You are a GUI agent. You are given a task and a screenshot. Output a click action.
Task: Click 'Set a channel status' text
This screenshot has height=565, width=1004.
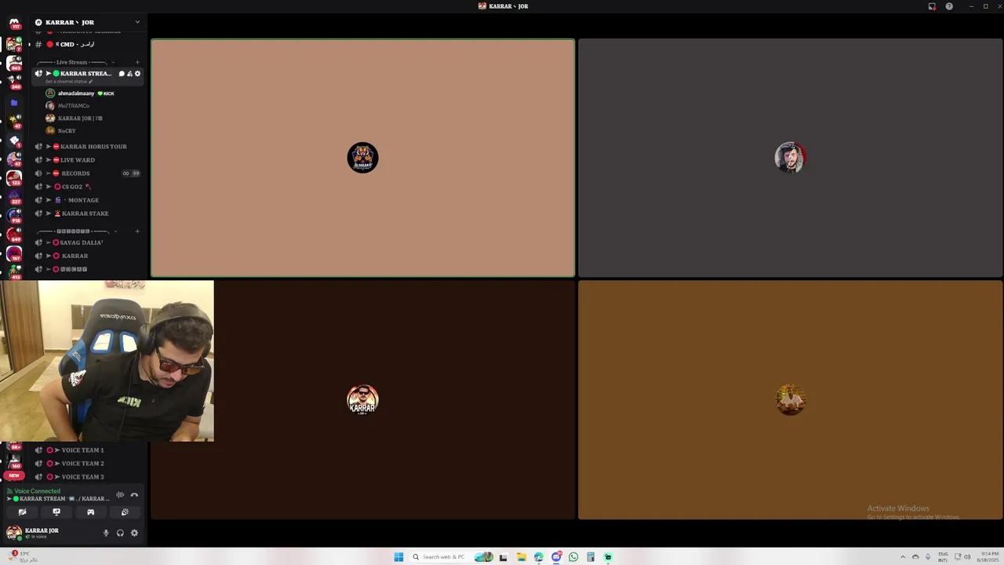coord(68,82)
